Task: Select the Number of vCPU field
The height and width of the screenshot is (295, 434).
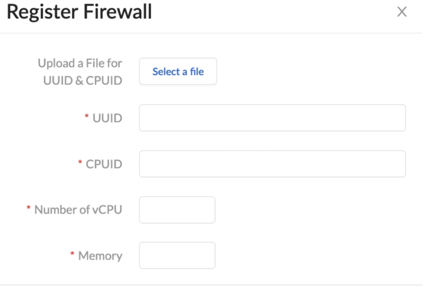Action: (177, 209)
